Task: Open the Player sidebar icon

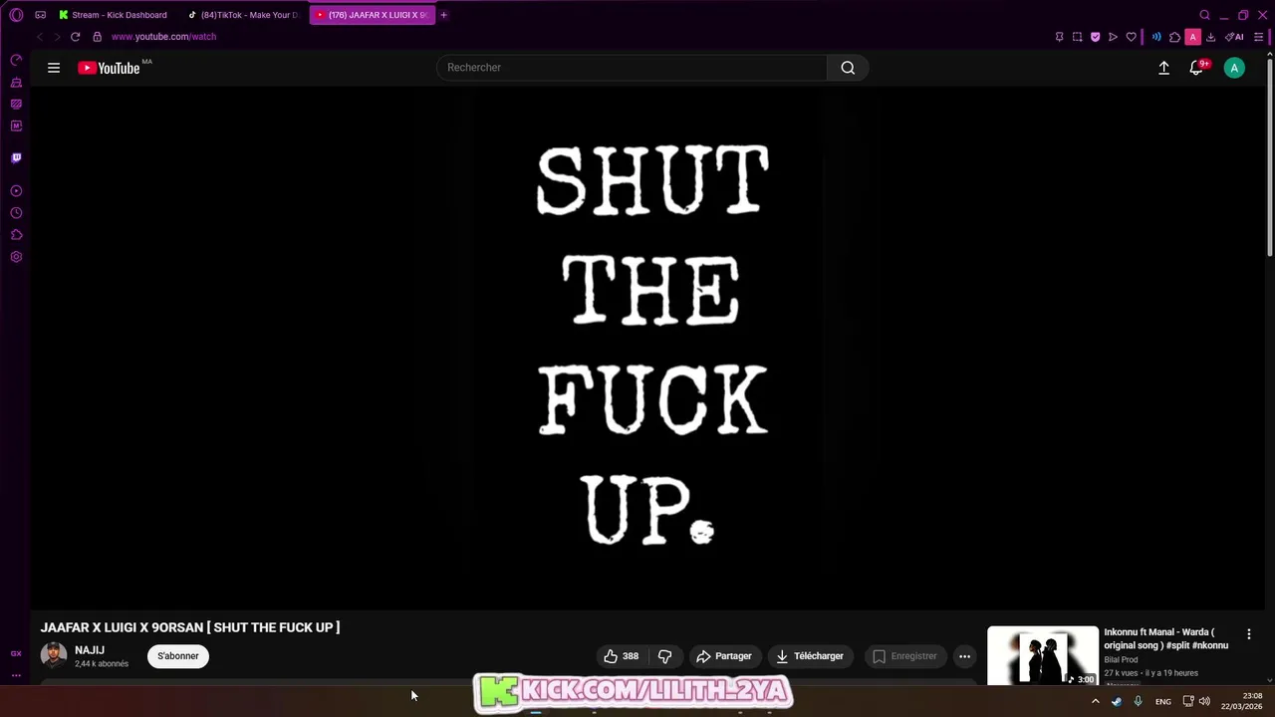Action: pos(16,190)
